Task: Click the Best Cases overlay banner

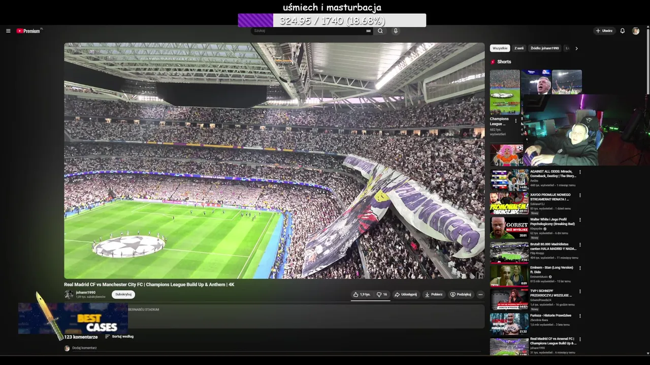Action: [x=73, y=318]
